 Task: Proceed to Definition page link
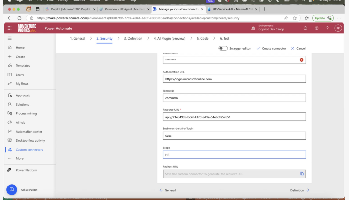point(300,190)
